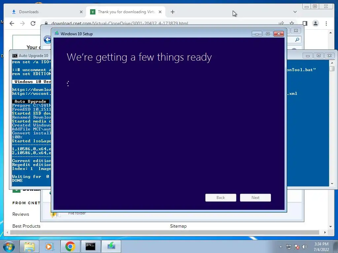Click the share page icon in Chrome
Screen dimensions: 338x253
[281, 23]
